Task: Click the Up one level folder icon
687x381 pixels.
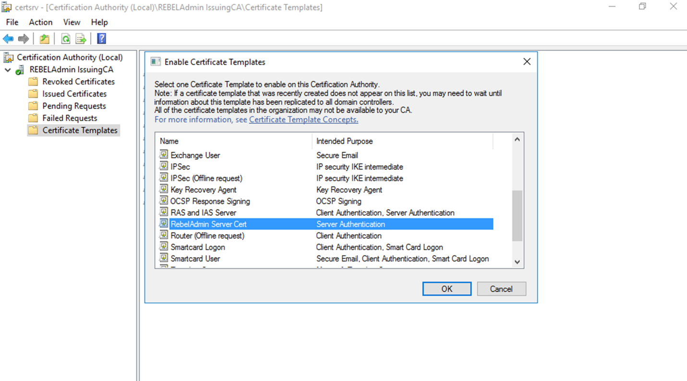Action: (44, 39)
